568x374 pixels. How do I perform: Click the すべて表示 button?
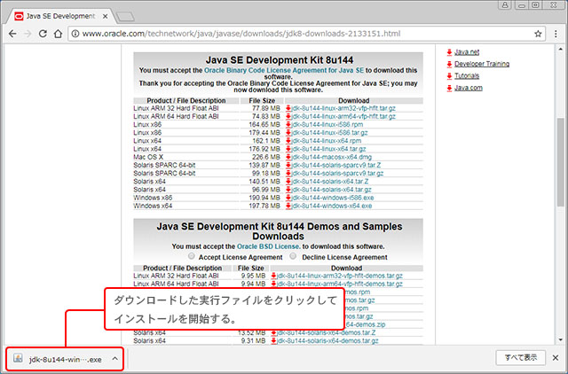(521, 358)
